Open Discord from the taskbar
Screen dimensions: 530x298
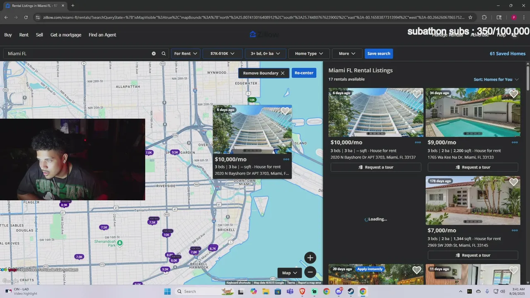[x=339, y=291]
